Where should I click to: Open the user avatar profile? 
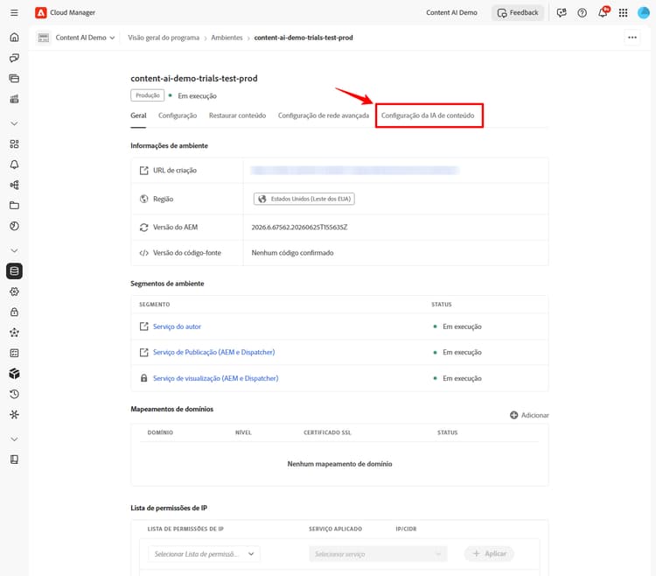pyautogui.click(x=643, y=12)
